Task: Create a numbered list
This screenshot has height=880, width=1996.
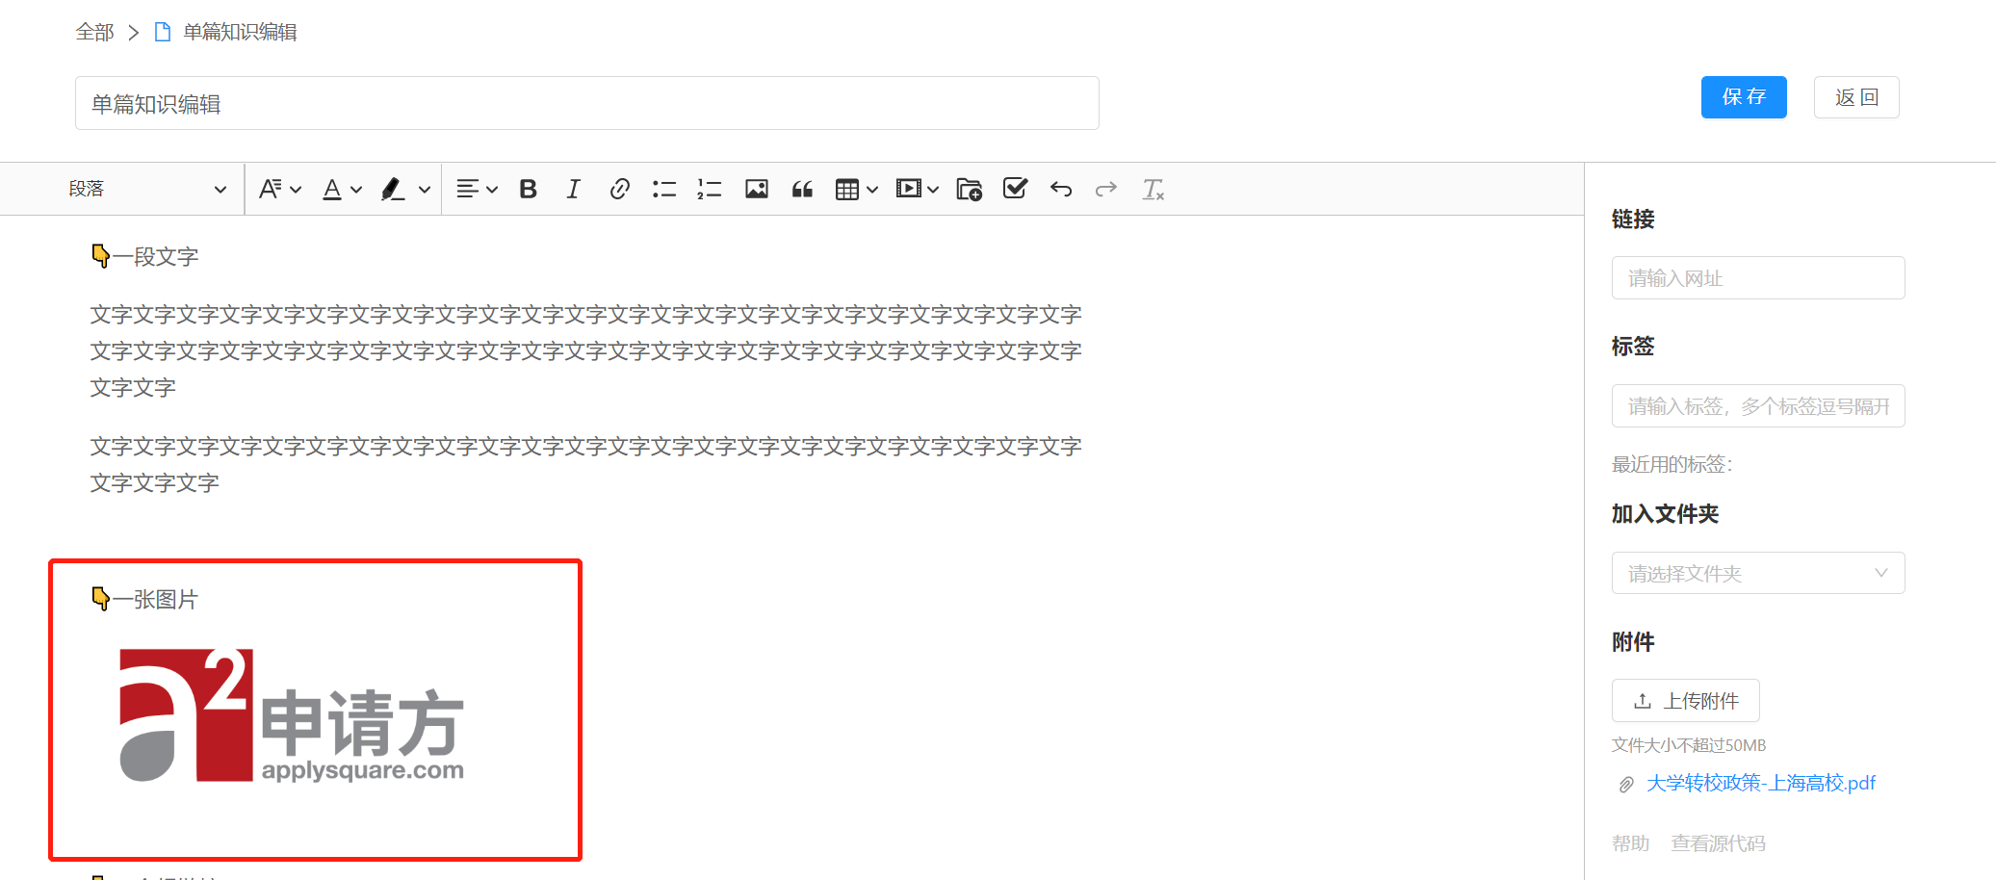Action: [710, 189]
